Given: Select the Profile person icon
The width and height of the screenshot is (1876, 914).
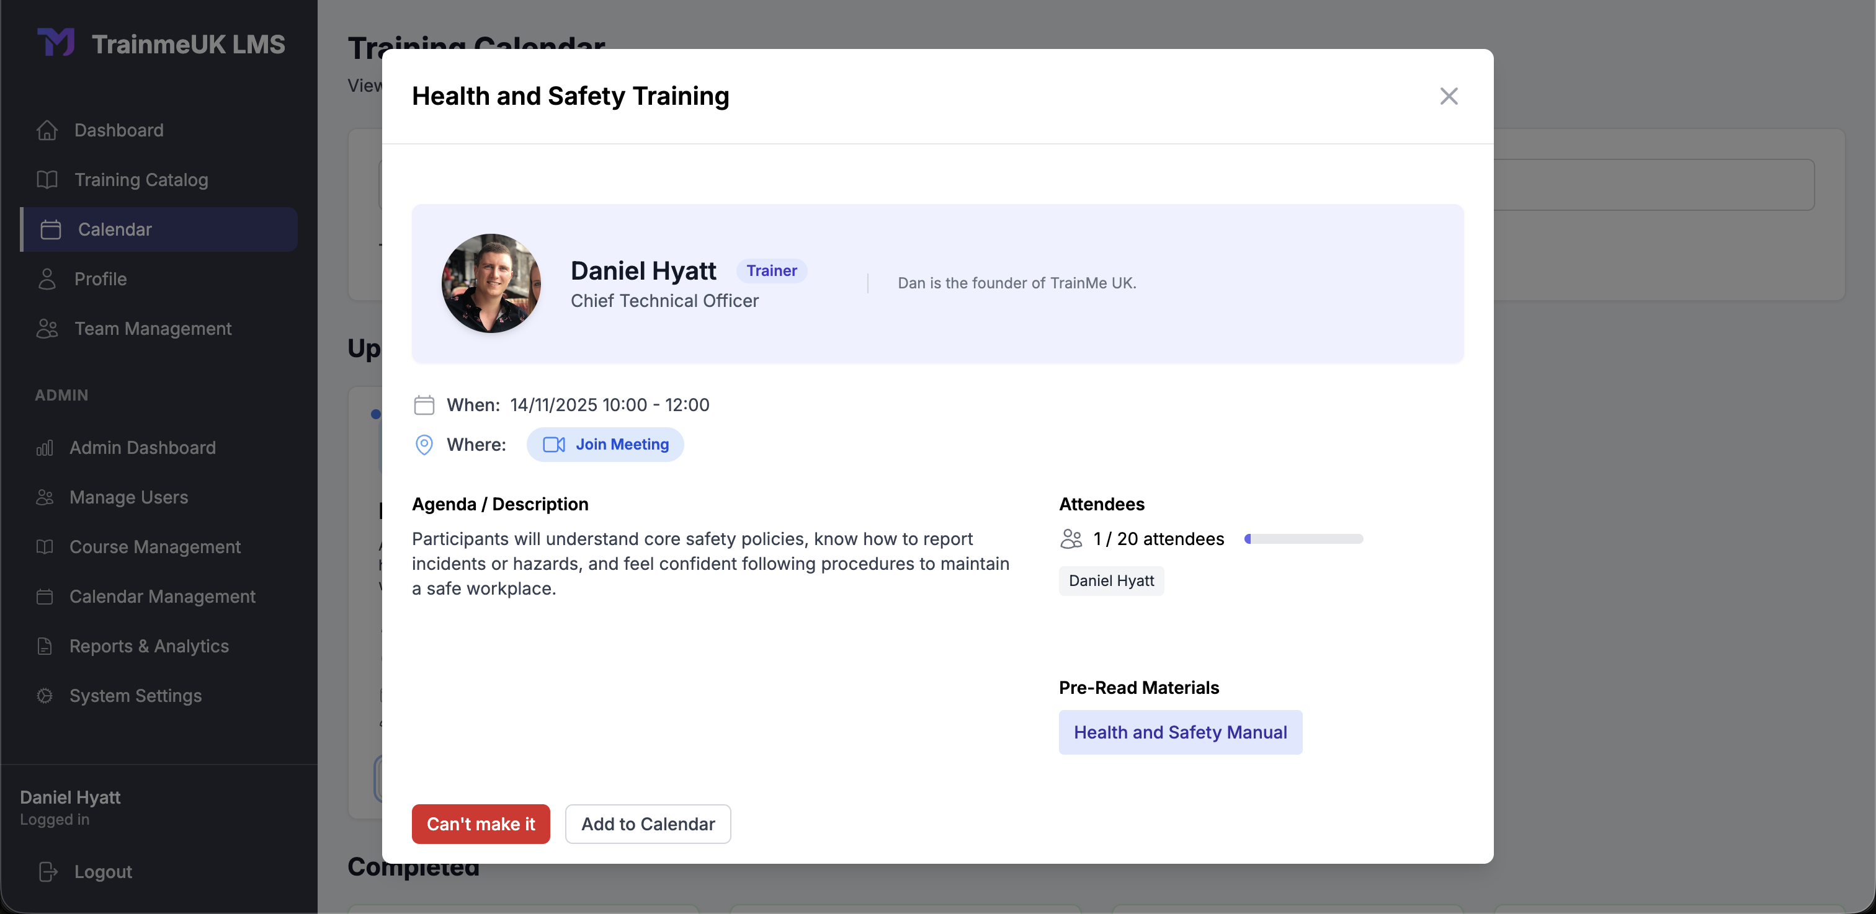Looking at the screenshot, I should click(x=47, y=278).
